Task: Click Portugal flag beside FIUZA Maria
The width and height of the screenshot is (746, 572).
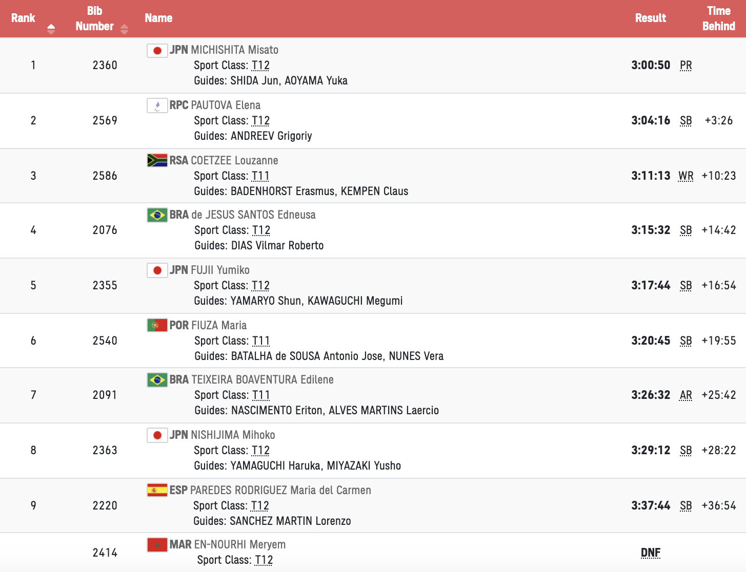Action: 157,325
